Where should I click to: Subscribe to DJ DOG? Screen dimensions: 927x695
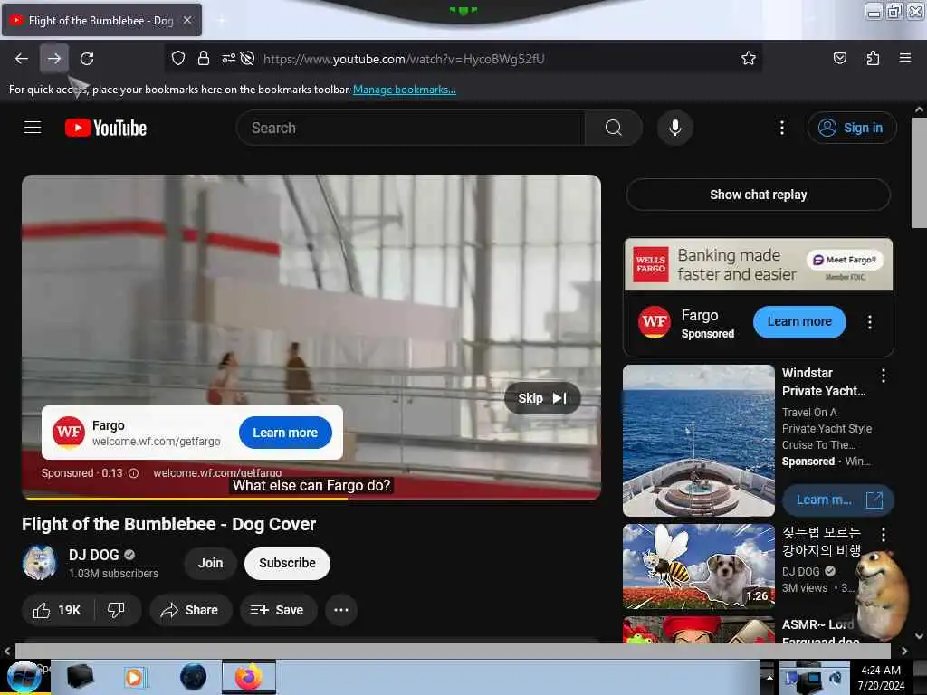click(287, 563)
